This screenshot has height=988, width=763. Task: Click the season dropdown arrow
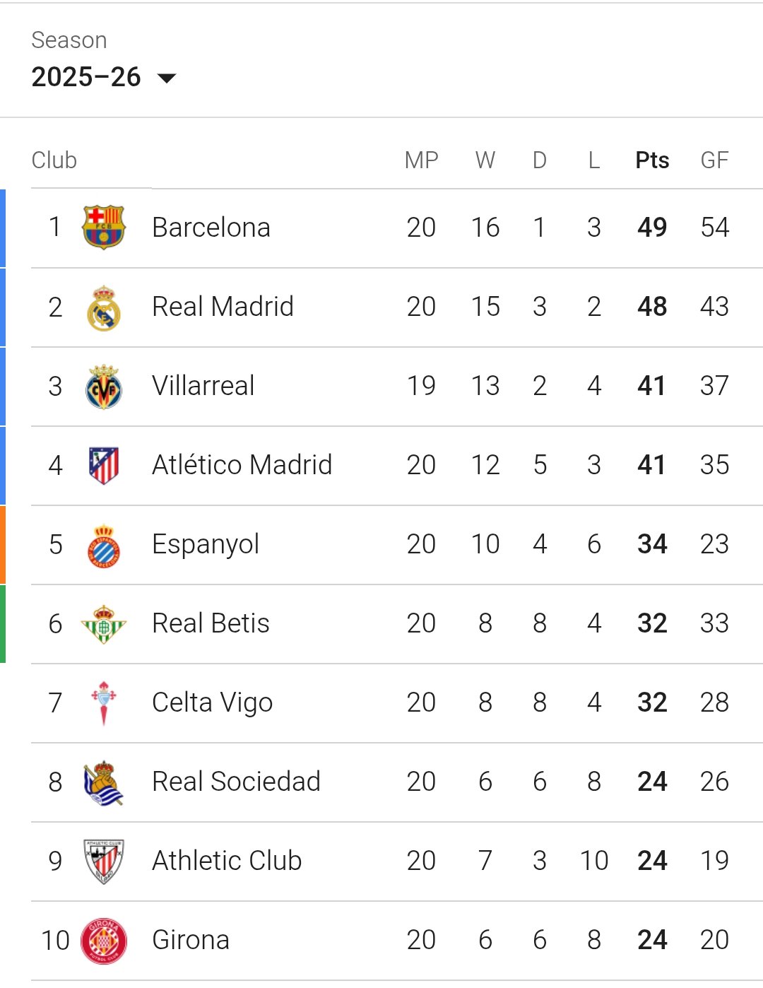(x=167, y=78)
